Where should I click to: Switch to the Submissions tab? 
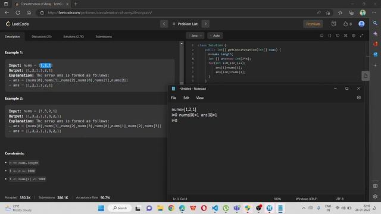coord(104,36)
